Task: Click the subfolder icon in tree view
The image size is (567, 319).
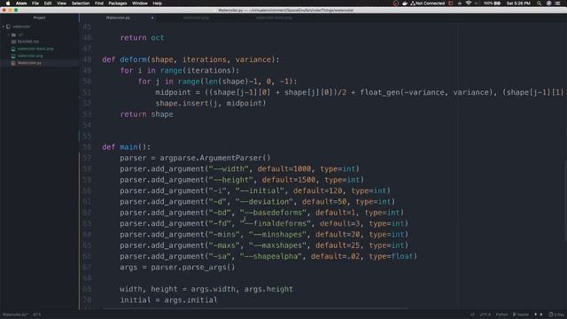Action: (13, 35)
